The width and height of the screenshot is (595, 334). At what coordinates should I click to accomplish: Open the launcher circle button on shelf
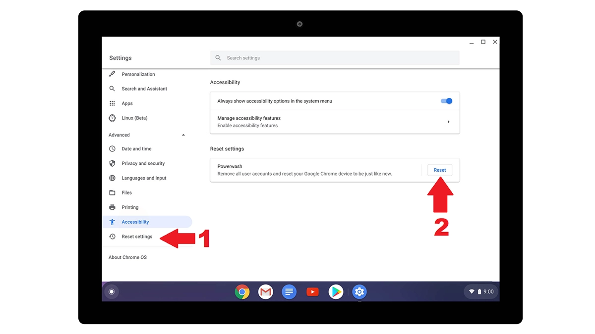click(112, 292)
